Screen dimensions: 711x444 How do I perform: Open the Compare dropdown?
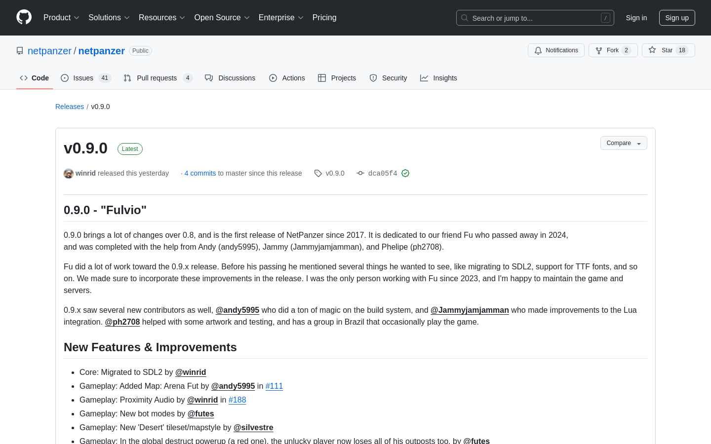coord(624,143)
